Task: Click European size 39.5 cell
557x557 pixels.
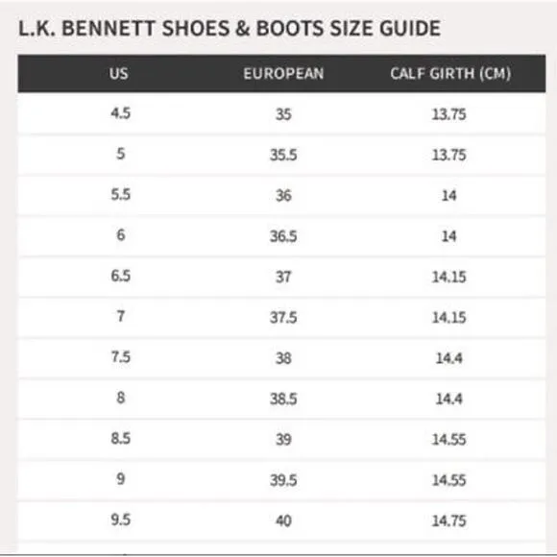Action: (283, 480)
